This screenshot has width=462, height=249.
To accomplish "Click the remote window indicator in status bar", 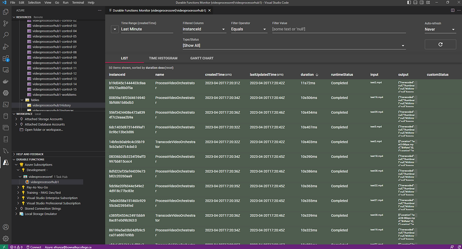I will click(x=4, y=247).
